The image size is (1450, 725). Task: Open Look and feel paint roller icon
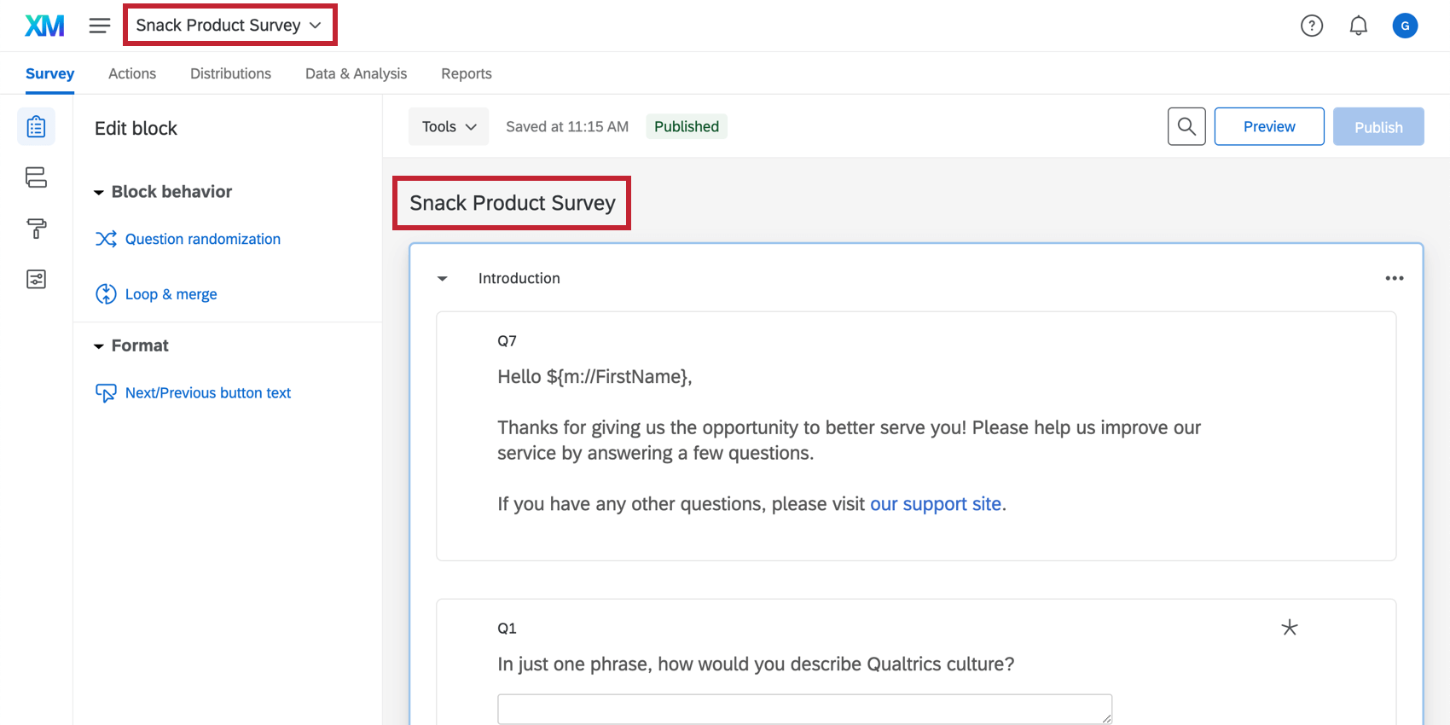[36, 229]
